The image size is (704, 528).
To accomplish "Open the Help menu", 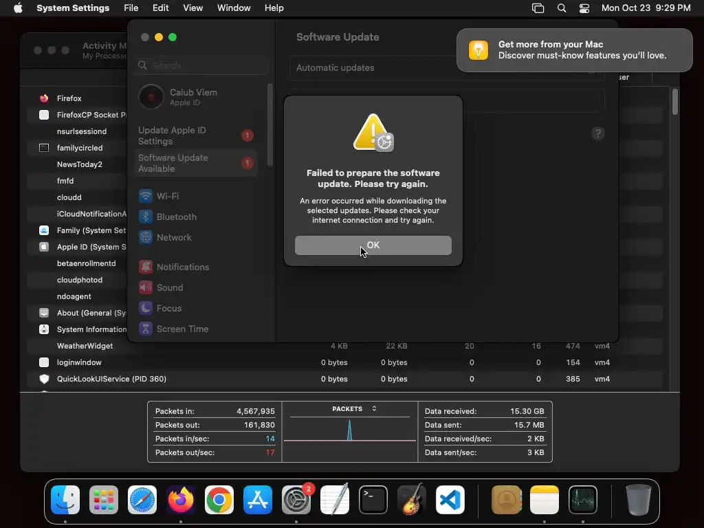I will (274, 8).
